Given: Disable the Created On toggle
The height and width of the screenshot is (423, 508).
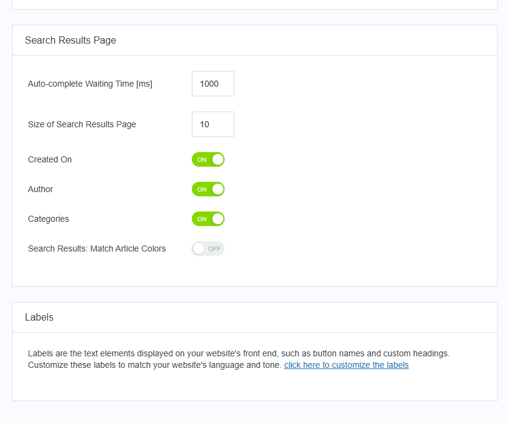Looking at the screenshot, I should click(208, 159).
